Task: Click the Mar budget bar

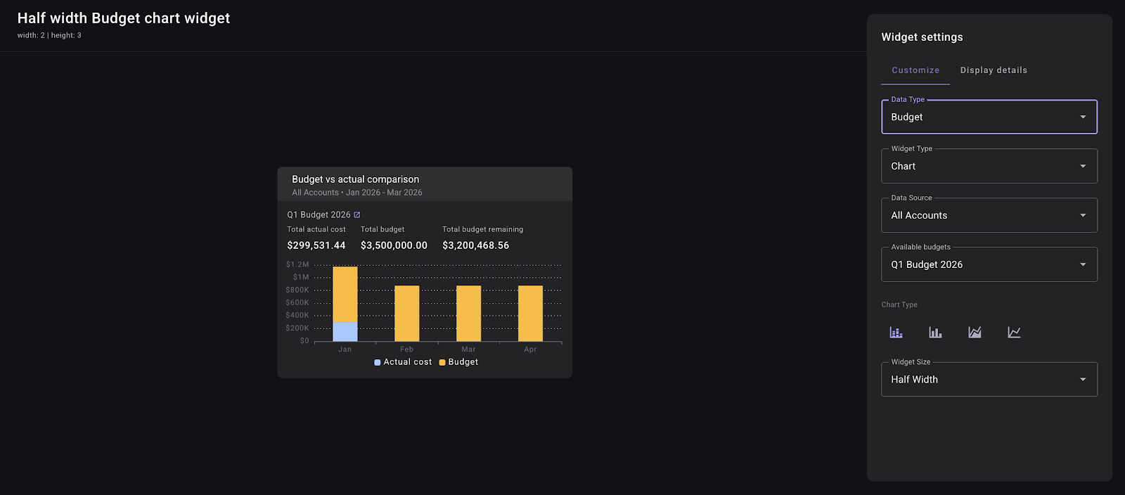Action: [469, 314]
